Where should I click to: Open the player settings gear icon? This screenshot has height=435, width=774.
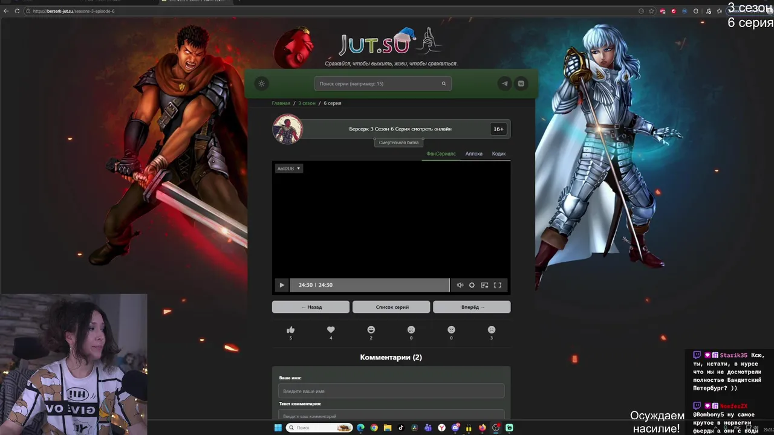tap(472, 285)
